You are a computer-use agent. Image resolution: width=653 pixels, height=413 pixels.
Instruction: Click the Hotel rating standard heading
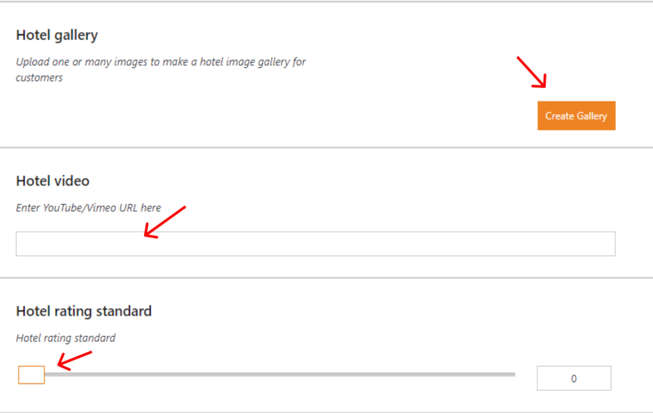[84, 311]
